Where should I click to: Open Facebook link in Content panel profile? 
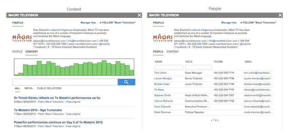pos(40,47)
